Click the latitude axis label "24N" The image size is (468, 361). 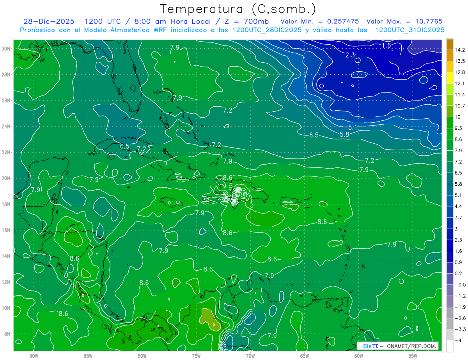coord(7,127)
